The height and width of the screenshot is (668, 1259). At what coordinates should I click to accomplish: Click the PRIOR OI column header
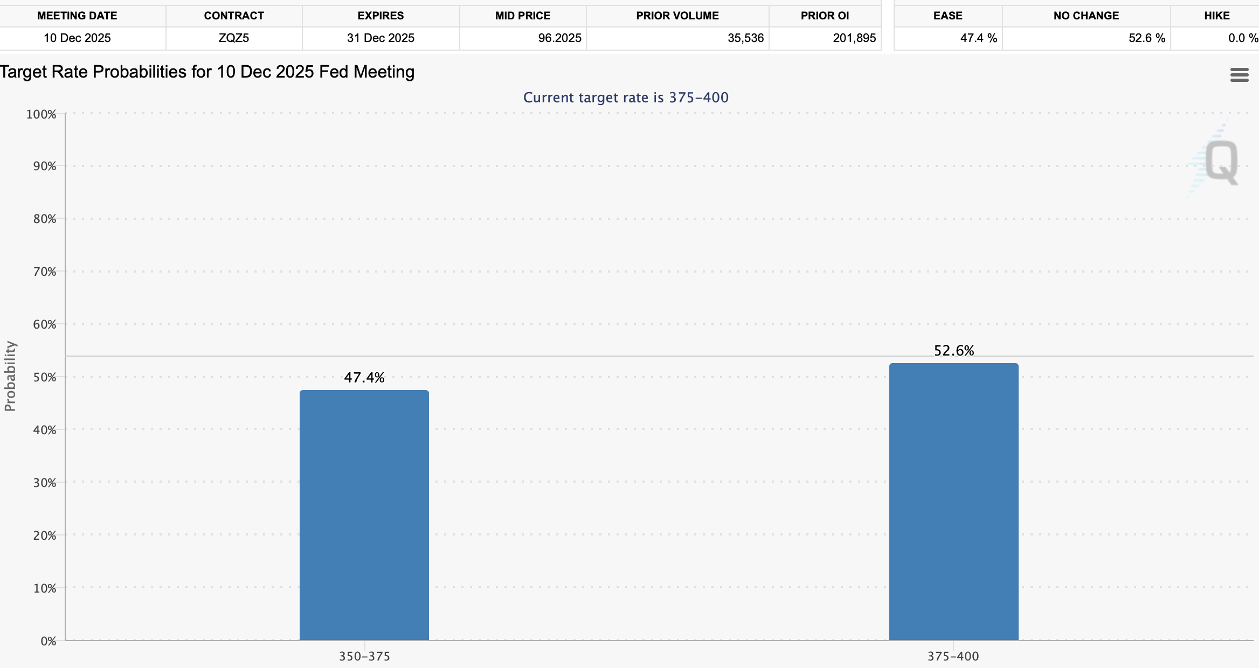click(825, 16)
